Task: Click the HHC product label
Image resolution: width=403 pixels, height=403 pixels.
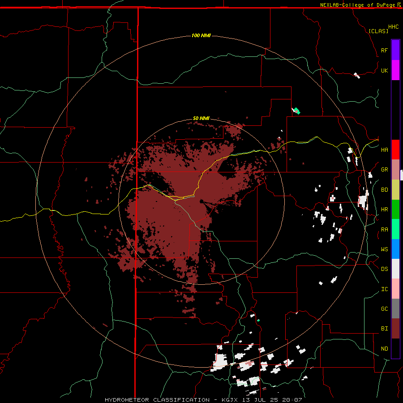Action: pos(393,27)
